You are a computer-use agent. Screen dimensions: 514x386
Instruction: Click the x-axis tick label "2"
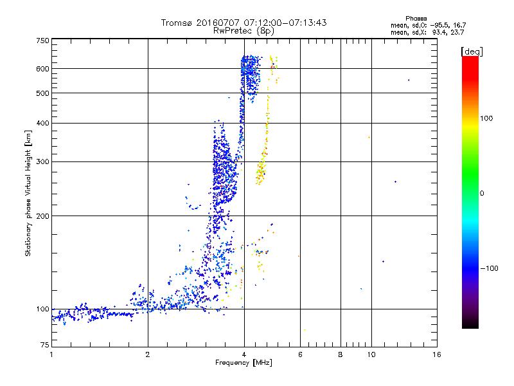pyautogui.click(x=148, y=354)
